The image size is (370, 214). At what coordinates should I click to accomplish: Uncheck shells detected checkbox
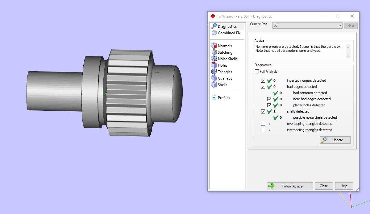pos(263,112)
